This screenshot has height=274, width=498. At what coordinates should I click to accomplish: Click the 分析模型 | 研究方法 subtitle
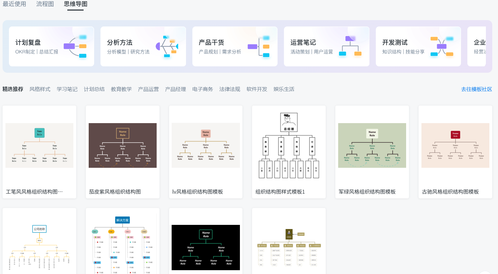click(128, 52)
